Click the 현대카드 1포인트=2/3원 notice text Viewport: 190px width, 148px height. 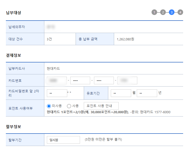[x=88, y=112]
